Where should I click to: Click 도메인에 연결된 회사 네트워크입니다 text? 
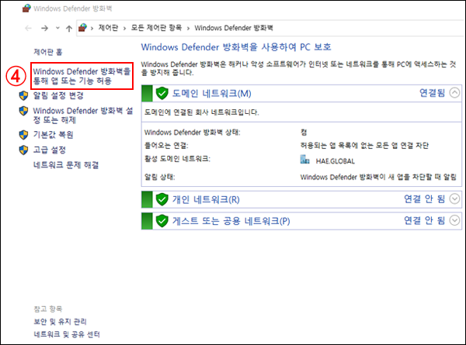(x=201, y=112)
